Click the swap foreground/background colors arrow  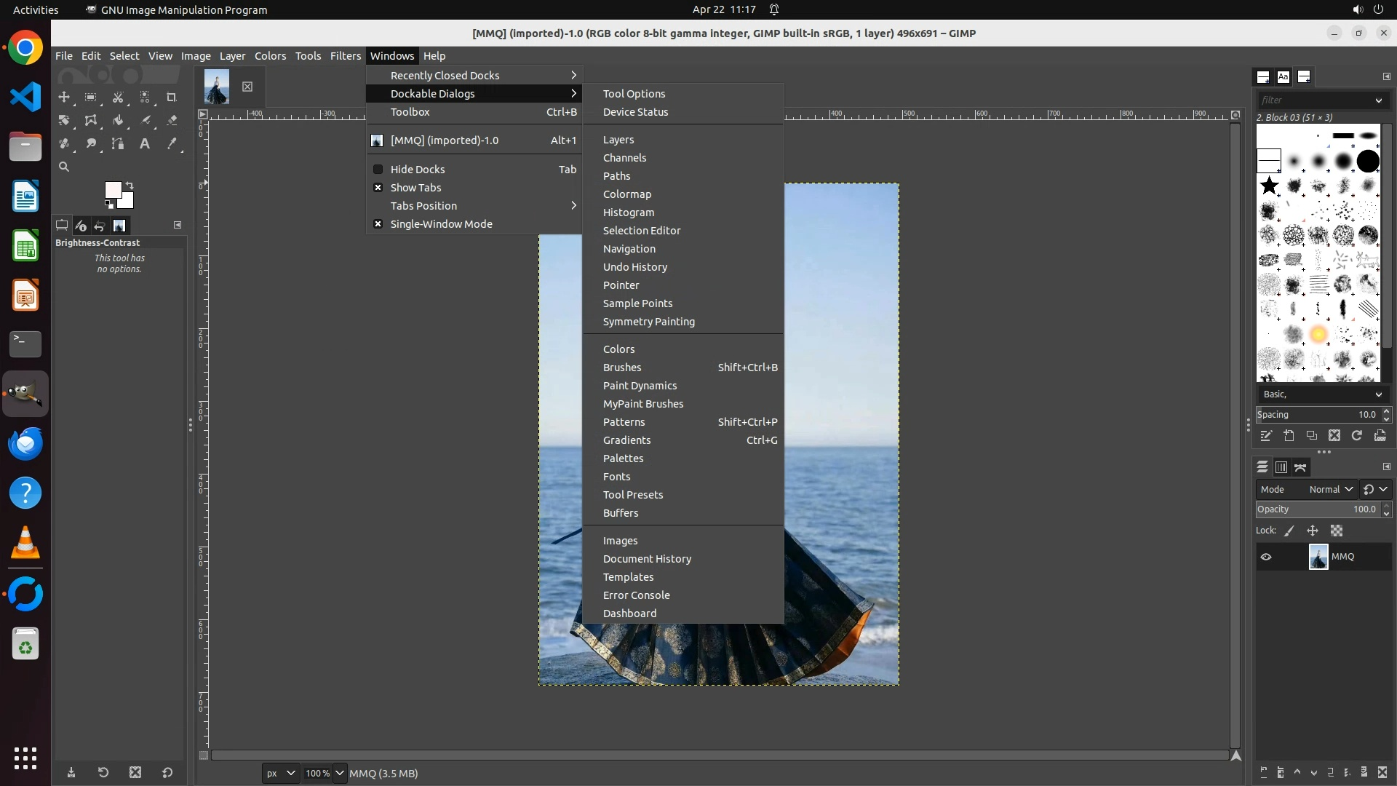(130, 185)
